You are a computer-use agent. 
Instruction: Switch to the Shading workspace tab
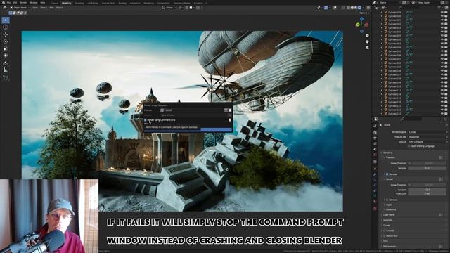pos(122,3)
